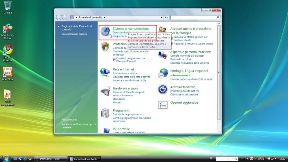Viewport: 288px width, 162px height.
Task: Click the volume speaker icon in the tray
Action: coord(276,159)
